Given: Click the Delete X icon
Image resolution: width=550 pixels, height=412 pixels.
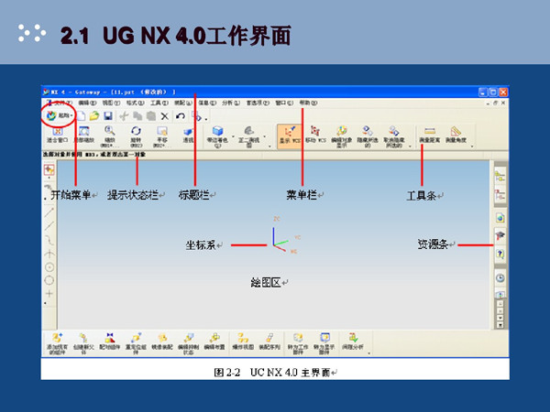Looking at the screenshot, I should 164,116.
